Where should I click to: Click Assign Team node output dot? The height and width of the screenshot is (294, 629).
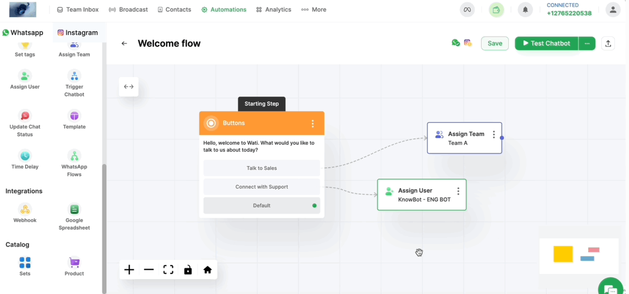pos(502,138)
